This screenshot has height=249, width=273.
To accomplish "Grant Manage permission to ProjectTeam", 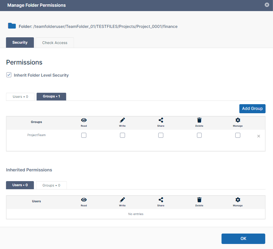I will [x=238, y=135].
